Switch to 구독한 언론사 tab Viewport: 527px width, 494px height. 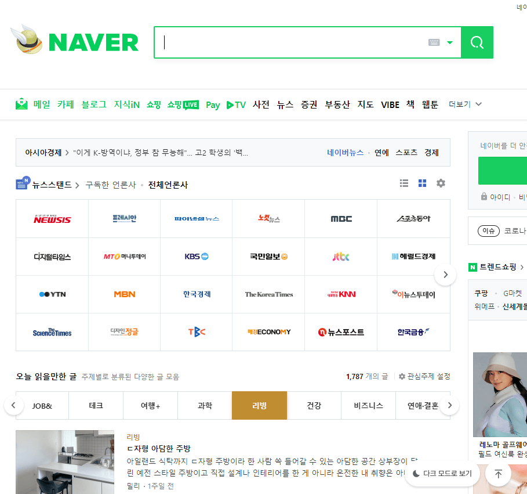point(111,185)
